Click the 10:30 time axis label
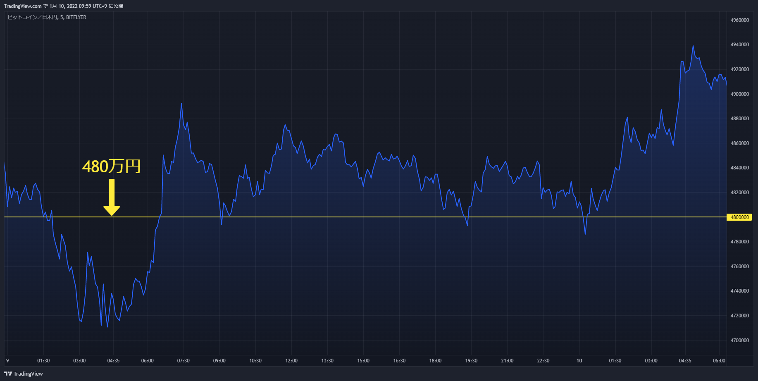Screen dimensions: 758x381 tap(255, 361)
